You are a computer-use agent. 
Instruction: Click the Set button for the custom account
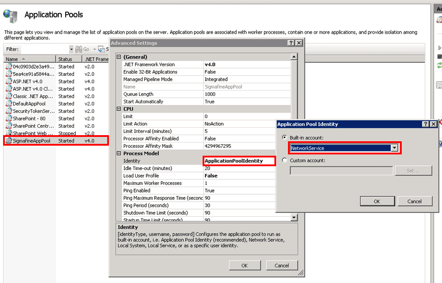[x=413, y=171]
